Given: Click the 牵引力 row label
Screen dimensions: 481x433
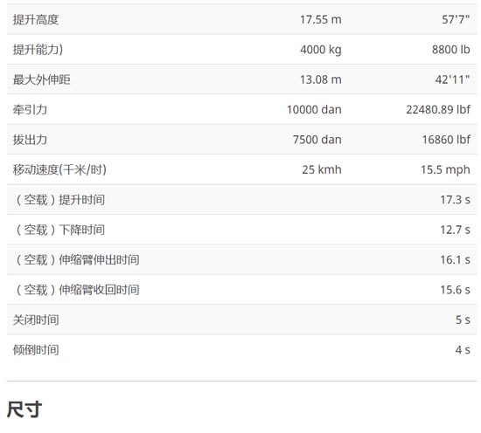Looking at the screenshot, I should [30, 110].
